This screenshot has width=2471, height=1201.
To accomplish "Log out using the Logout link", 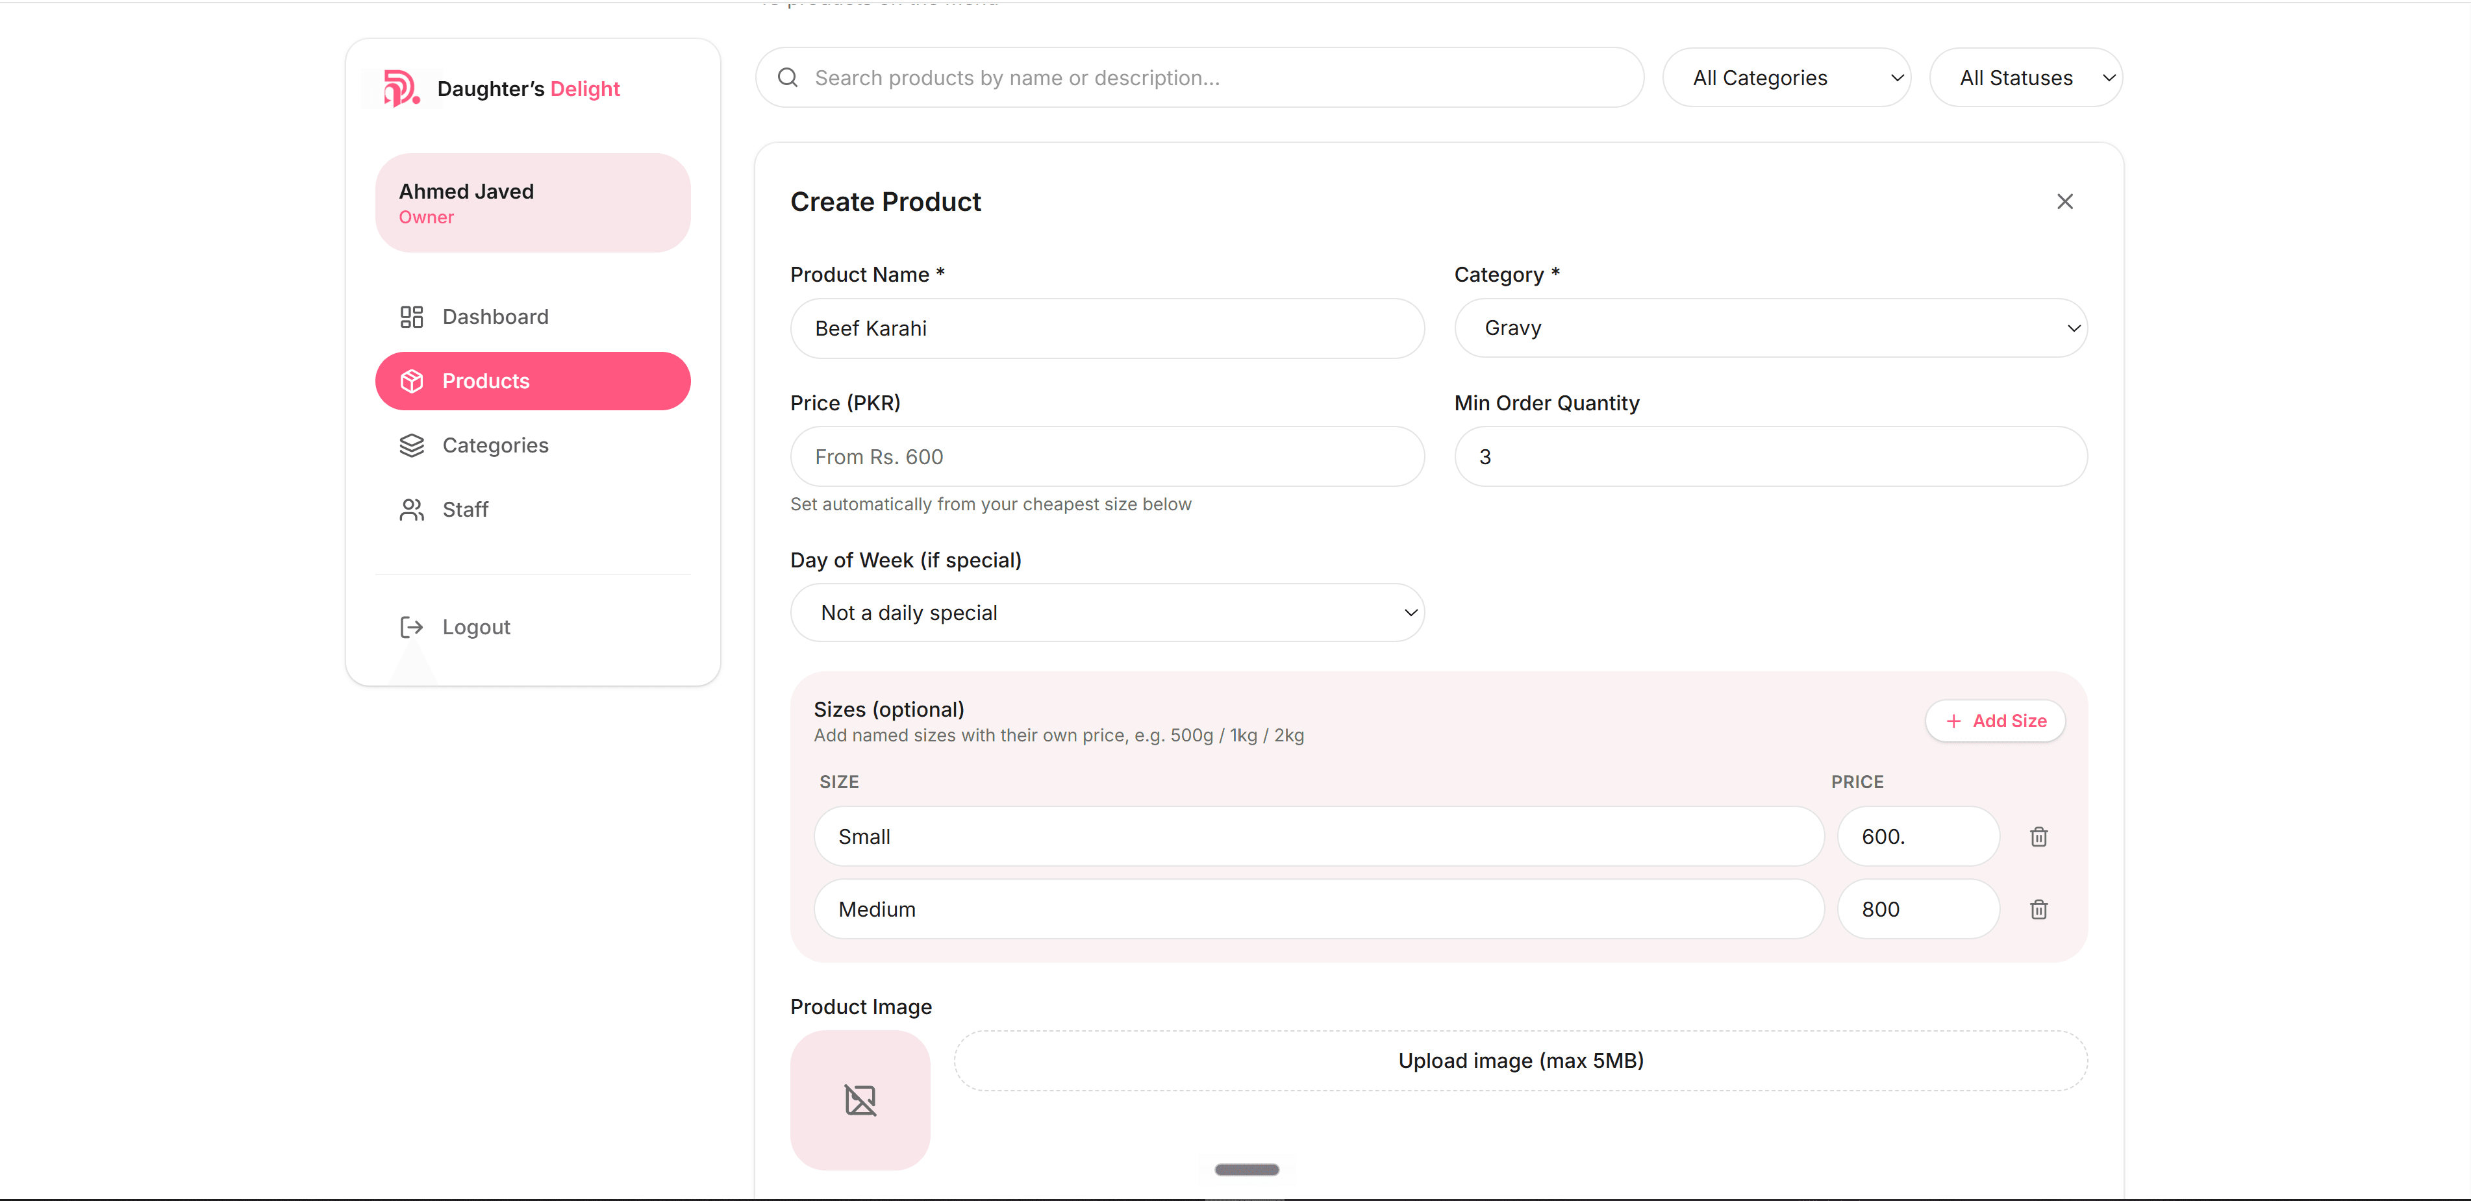I will (x=533, y=627).
